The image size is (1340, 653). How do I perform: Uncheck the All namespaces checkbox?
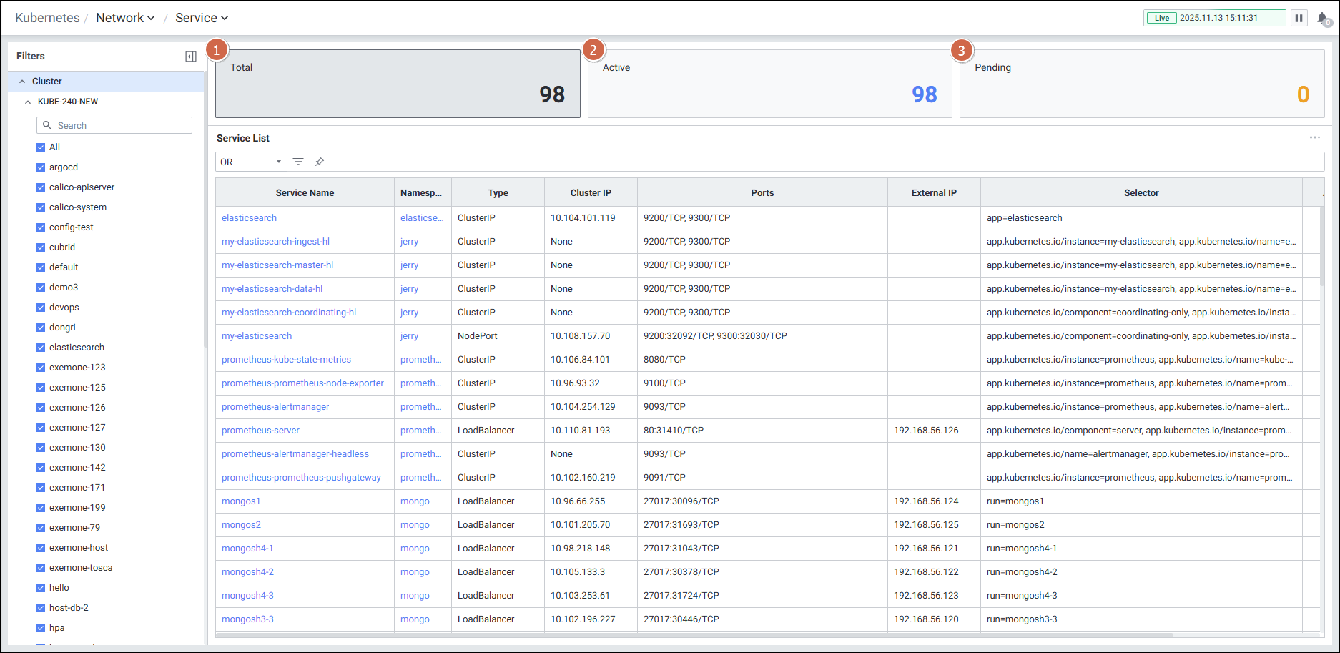41,147
